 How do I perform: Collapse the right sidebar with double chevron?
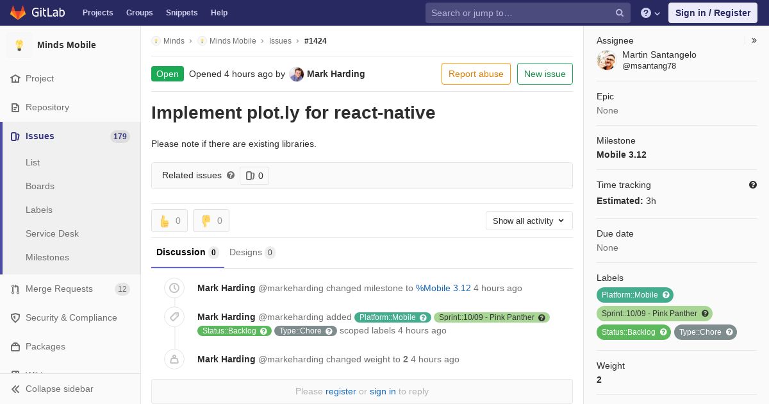[x=754, y=40]
